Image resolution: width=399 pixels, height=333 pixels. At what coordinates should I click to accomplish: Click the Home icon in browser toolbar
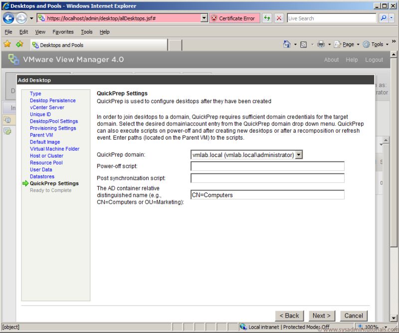[x=288, y=44]
